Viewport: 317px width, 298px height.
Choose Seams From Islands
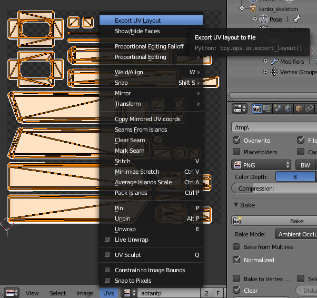tap(151, 130)
